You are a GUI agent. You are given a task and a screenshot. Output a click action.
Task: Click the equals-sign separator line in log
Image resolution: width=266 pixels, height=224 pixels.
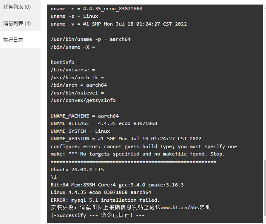pos(133,162)
